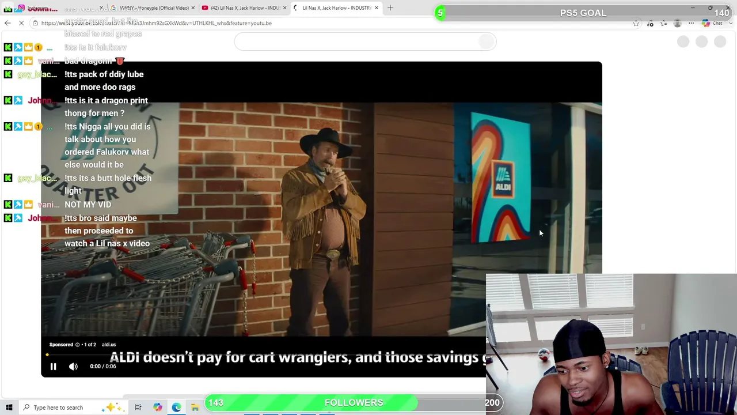Open Task View from the taskbar
This screenshot has width=737, height=415.
pyautogui.click(x=138, y=408)
